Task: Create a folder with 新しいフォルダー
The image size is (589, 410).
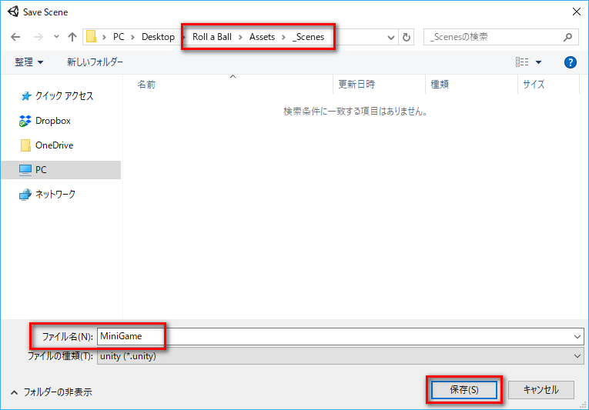Action: click(x=95, y=62)
